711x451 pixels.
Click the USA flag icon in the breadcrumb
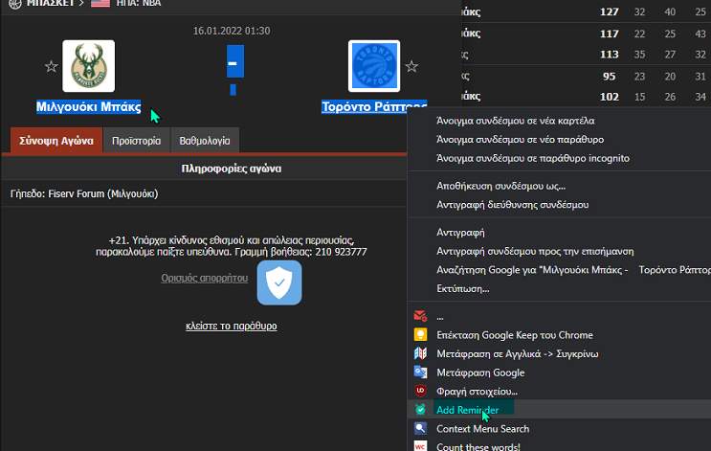tap(100, 3)
